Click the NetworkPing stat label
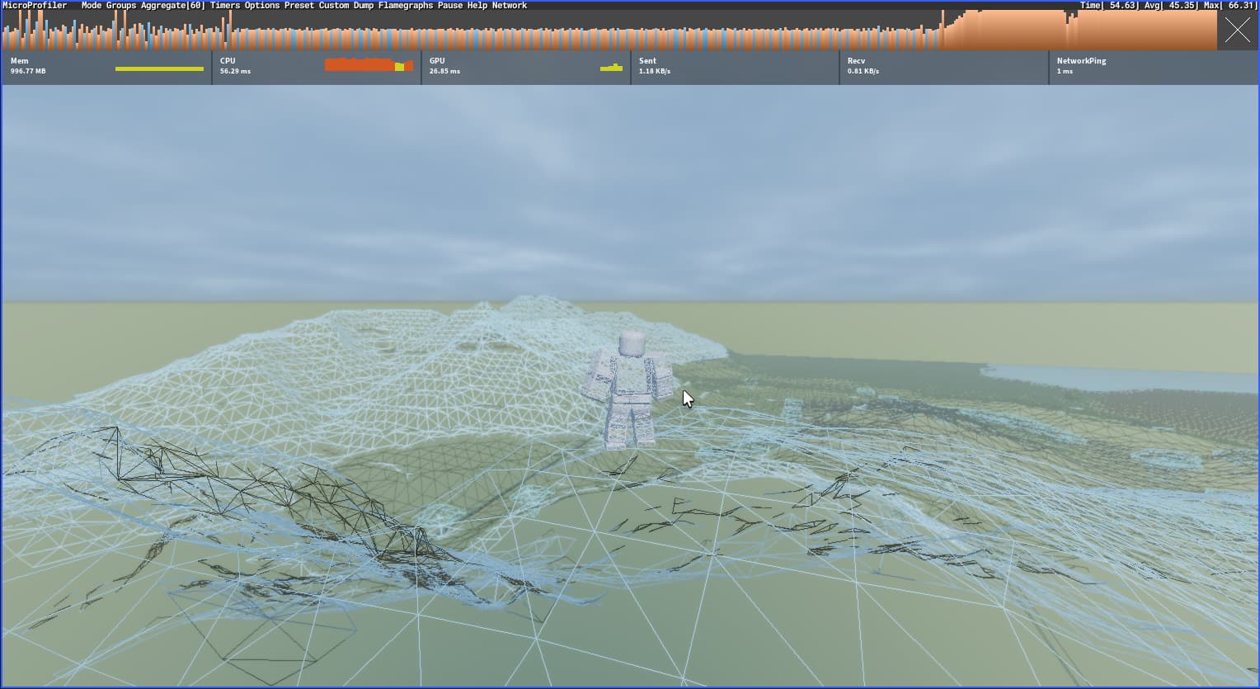1260x689 pixels. point(1081,61)
